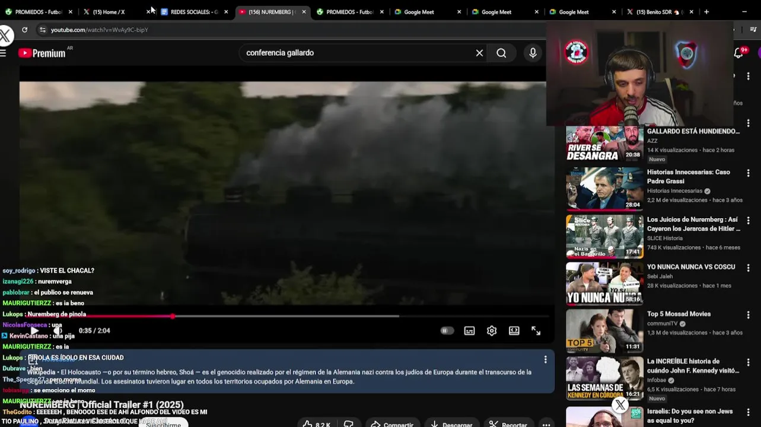Go to YouTube Premium home logo
Screen dimensions: 761x427
click(x=42, y=53)
